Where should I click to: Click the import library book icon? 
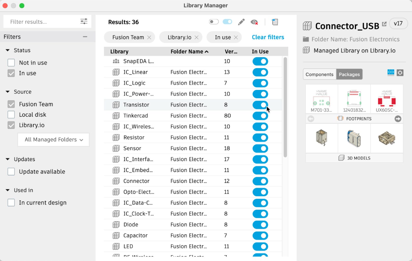[275, 22]
